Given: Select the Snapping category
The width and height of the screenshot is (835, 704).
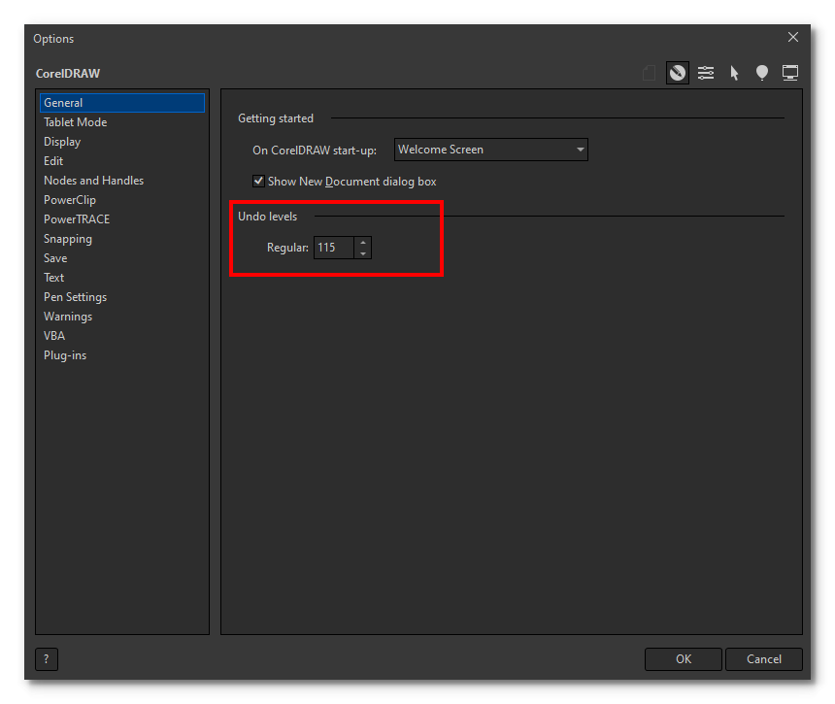Looking at the screenshot, I should pyautogui.click(x=122, y=239).
